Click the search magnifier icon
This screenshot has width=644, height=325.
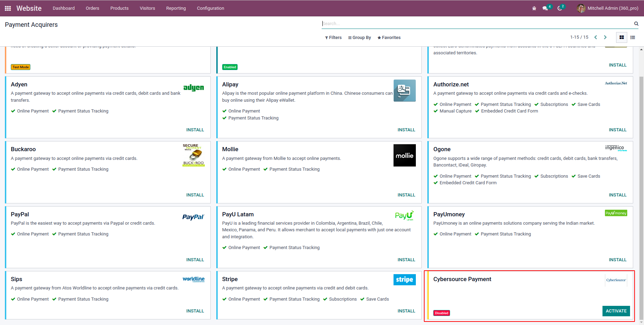(x=636, y=24)
